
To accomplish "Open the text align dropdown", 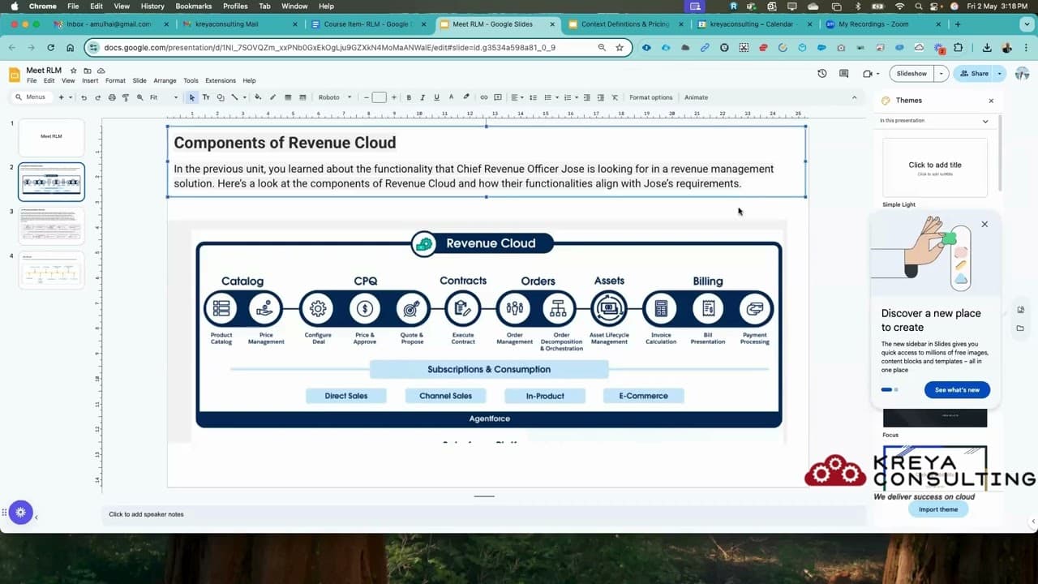I will pyautogui.click(x=516, y=97).
